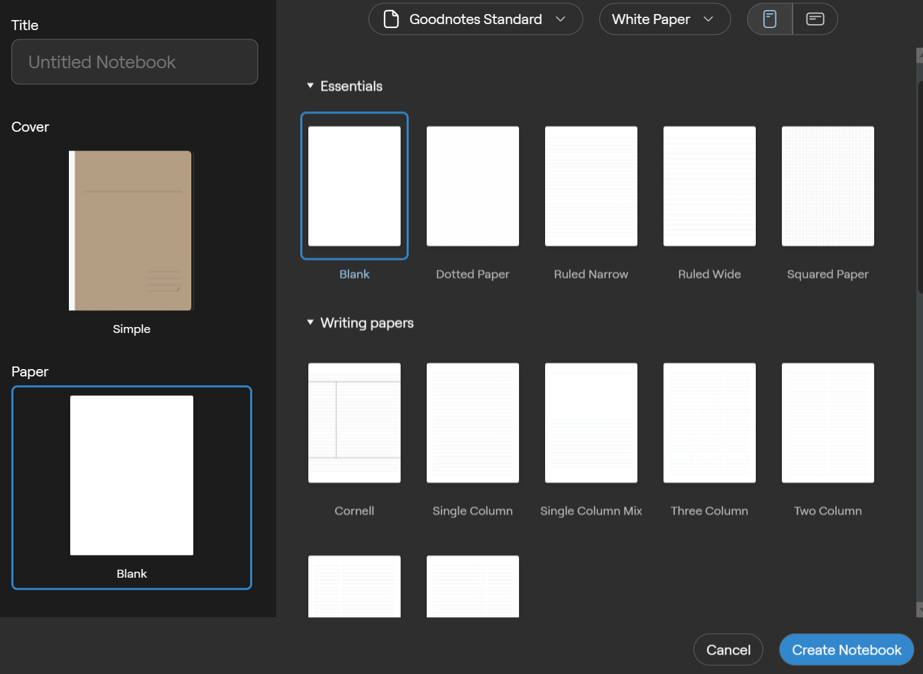Select portrait page orientation
Screen dimensions: 923x674
tap(769, 19)
